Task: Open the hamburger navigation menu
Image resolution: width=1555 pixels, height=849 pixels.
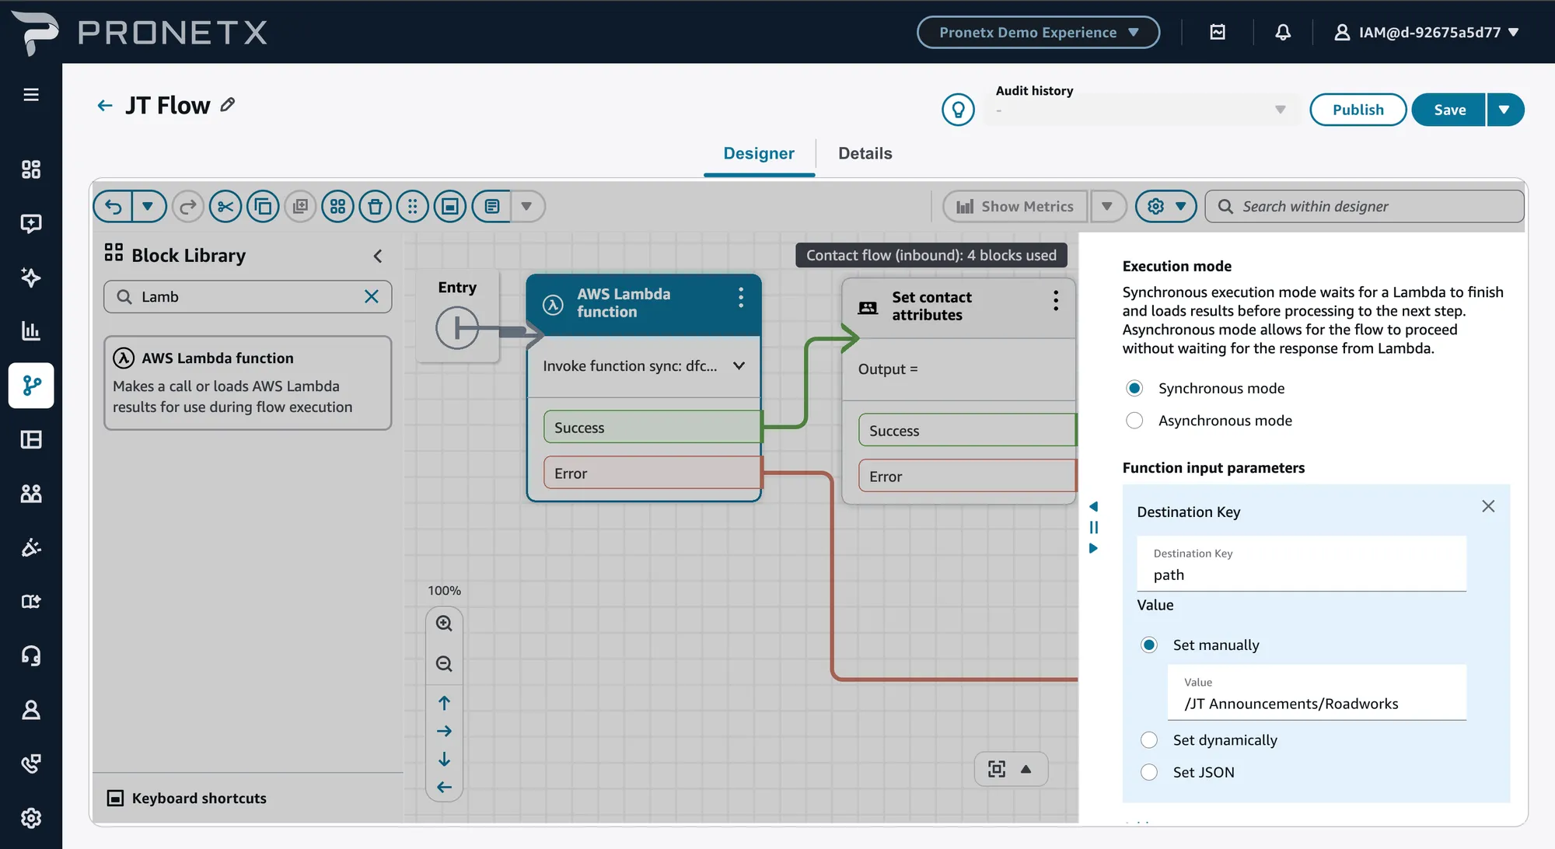Action: 31,95
